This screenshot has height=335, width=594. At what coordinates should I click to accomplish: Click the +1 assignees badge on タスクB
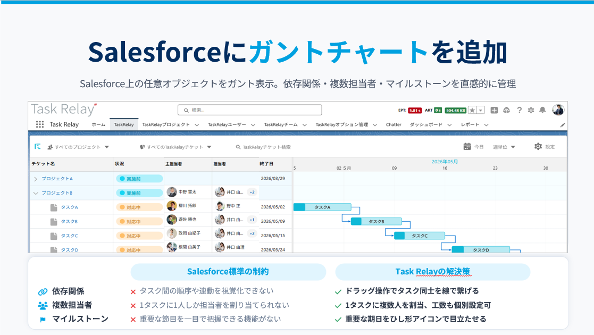coord(252,220)
